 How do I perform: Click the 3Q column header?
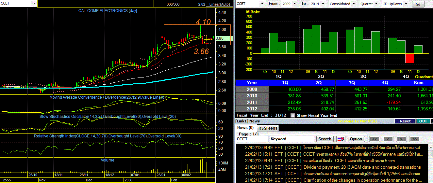pyautogui.click(x=352, y=83)
